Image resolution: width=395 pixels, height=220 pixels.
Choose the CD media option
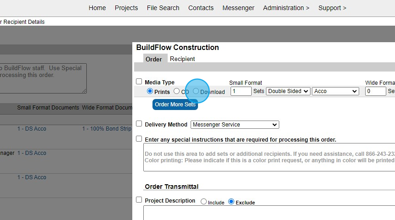tap(176, 91)
